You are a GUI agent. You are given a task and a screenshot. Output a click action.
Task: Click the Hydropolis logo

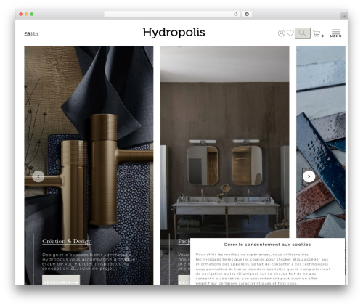click(x=174, y=33)
